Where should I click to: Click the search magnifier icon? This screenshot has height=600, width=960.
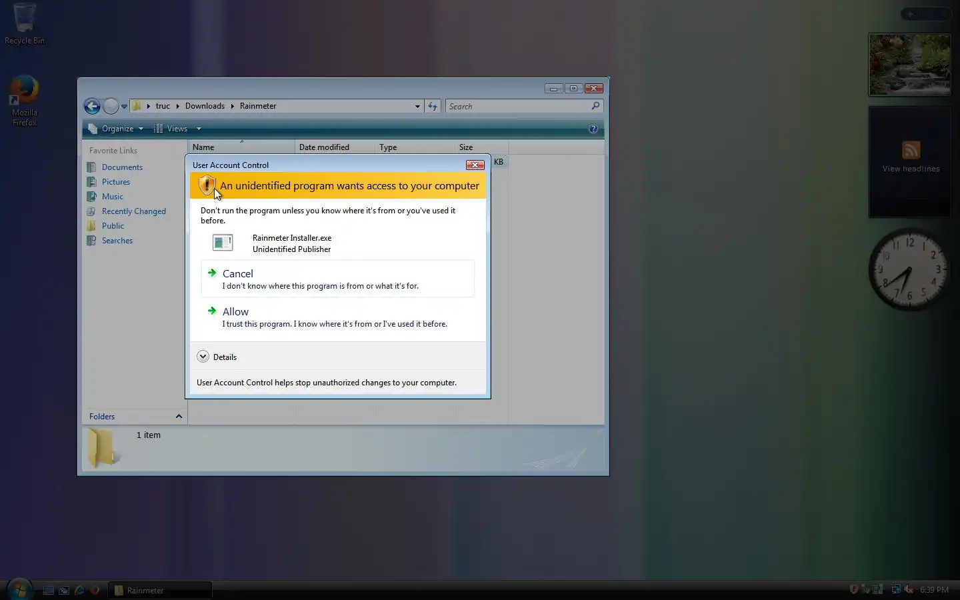point(595,105)
